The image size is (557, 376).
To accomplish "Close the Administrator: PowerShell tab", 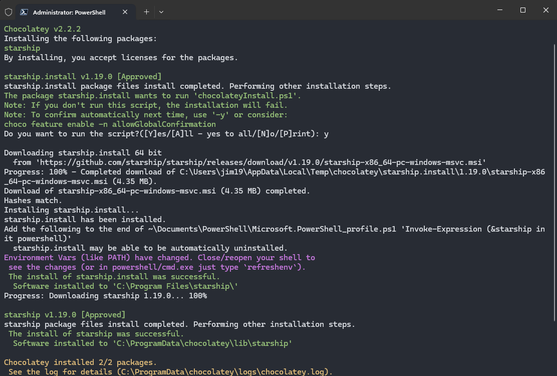I will 125,12.
